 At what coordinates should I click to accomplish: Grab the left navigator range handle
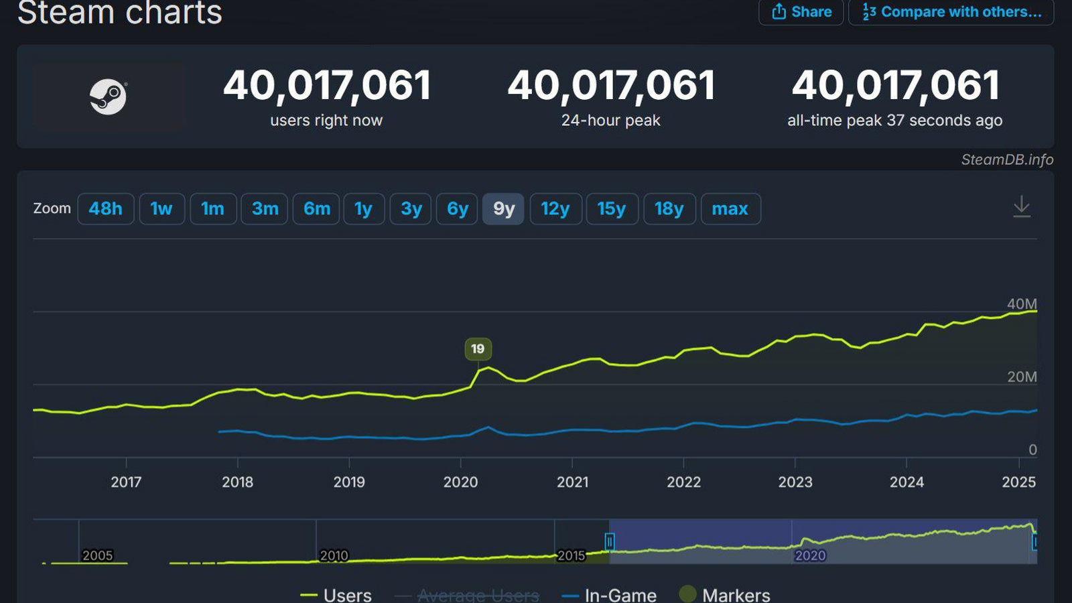click(x=610, y=541)
